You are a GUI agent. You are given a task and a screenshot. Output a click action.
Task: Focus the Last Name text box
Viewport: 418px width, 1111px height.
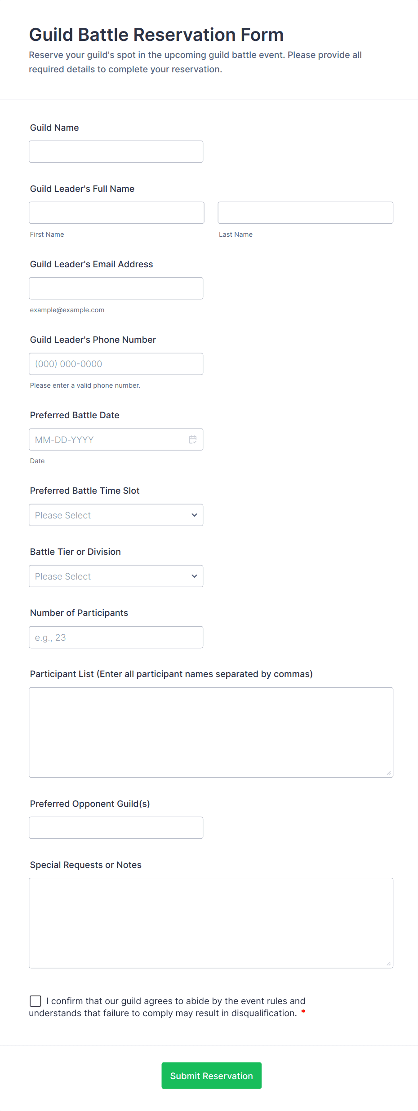(x=305, y=213)
